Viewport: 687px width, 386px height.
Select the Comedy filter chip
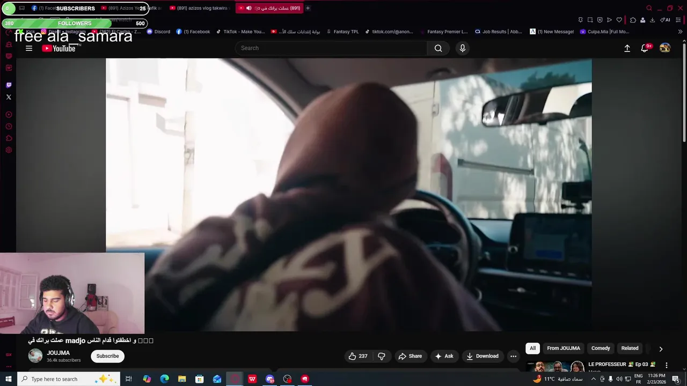tap(601, 348)
